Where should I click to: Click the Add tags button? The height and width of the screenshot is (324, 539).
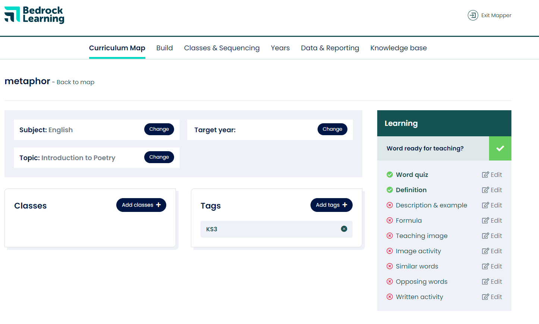pos(331,205)
